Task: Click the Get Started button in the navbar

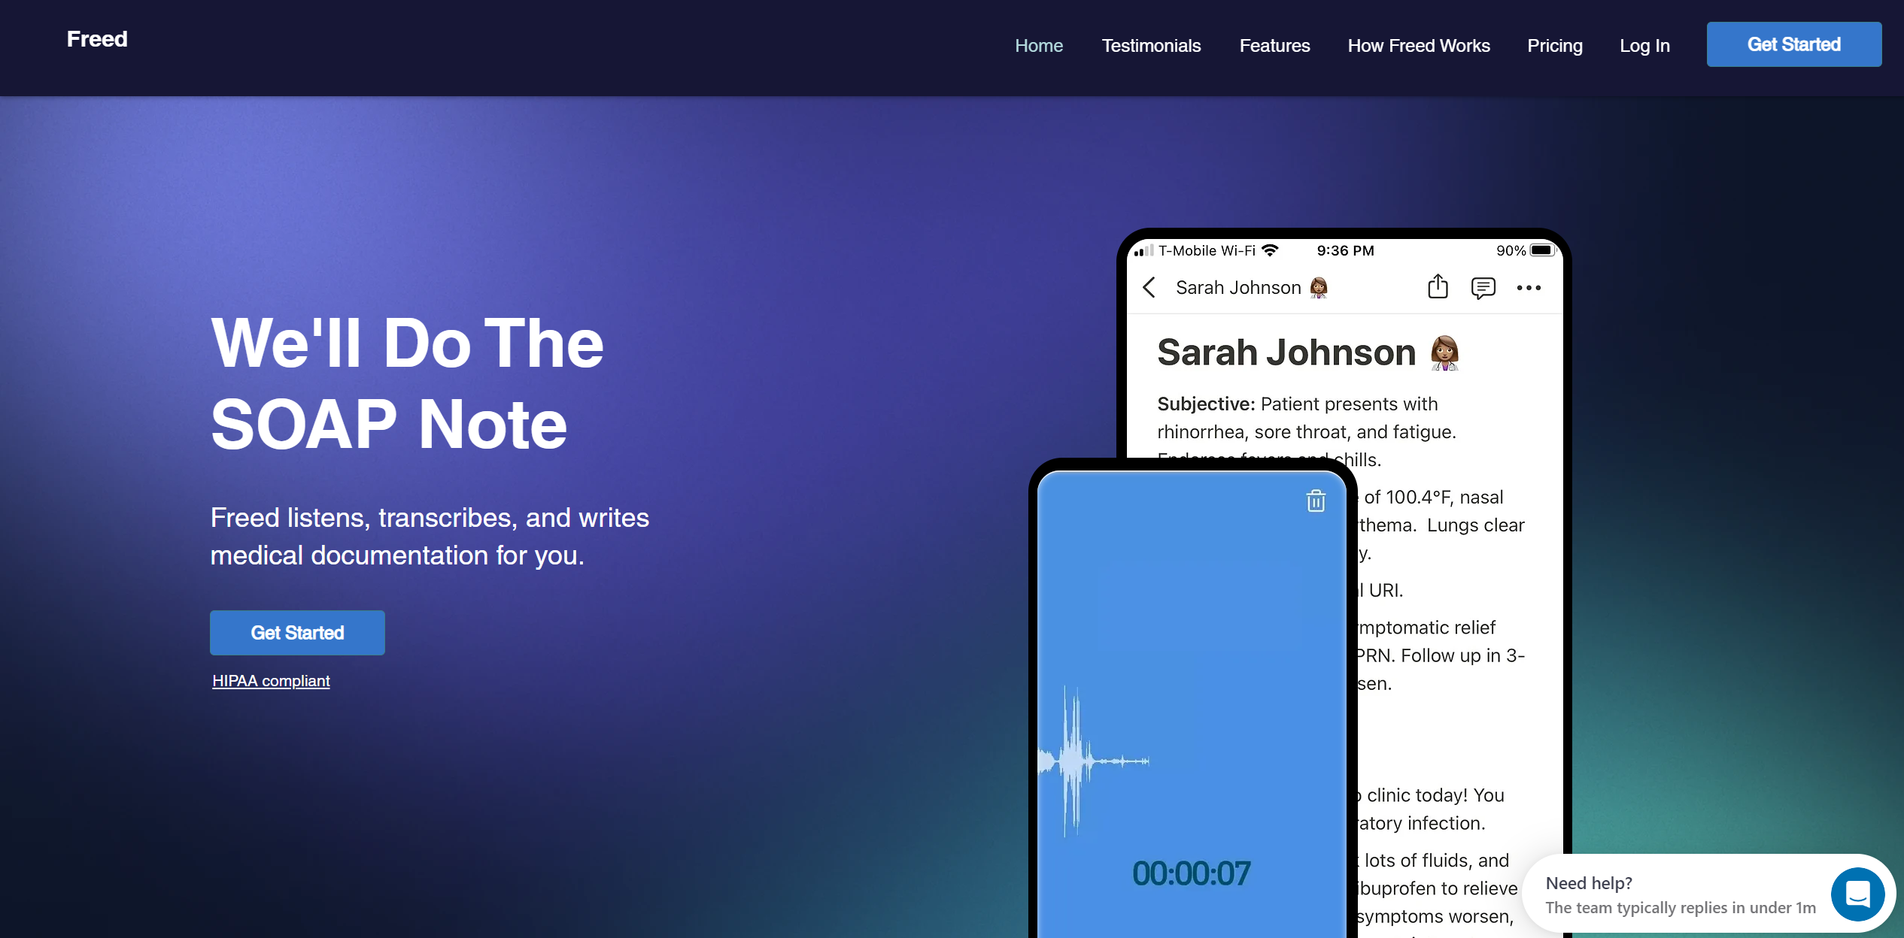Action: (1795, 44)
